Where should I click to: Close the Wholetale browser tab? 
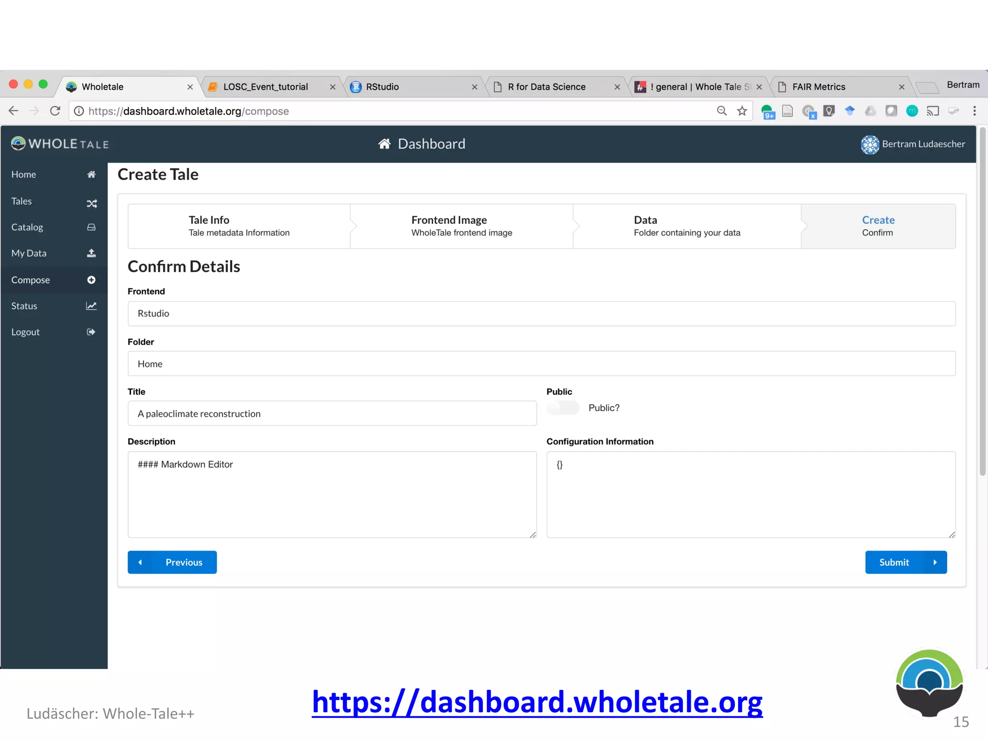190,87
